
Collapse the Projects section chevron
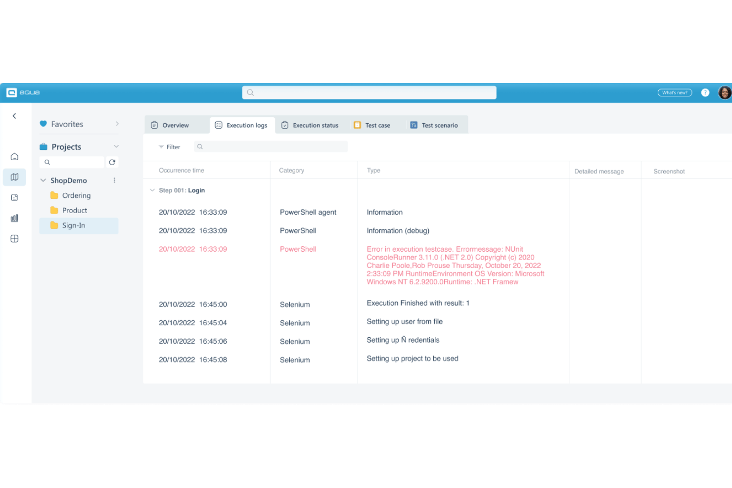pyautogui.click(x=116, y=146)
